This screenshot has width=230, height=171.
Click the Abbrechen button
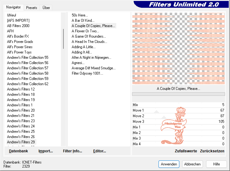point(192,164)
